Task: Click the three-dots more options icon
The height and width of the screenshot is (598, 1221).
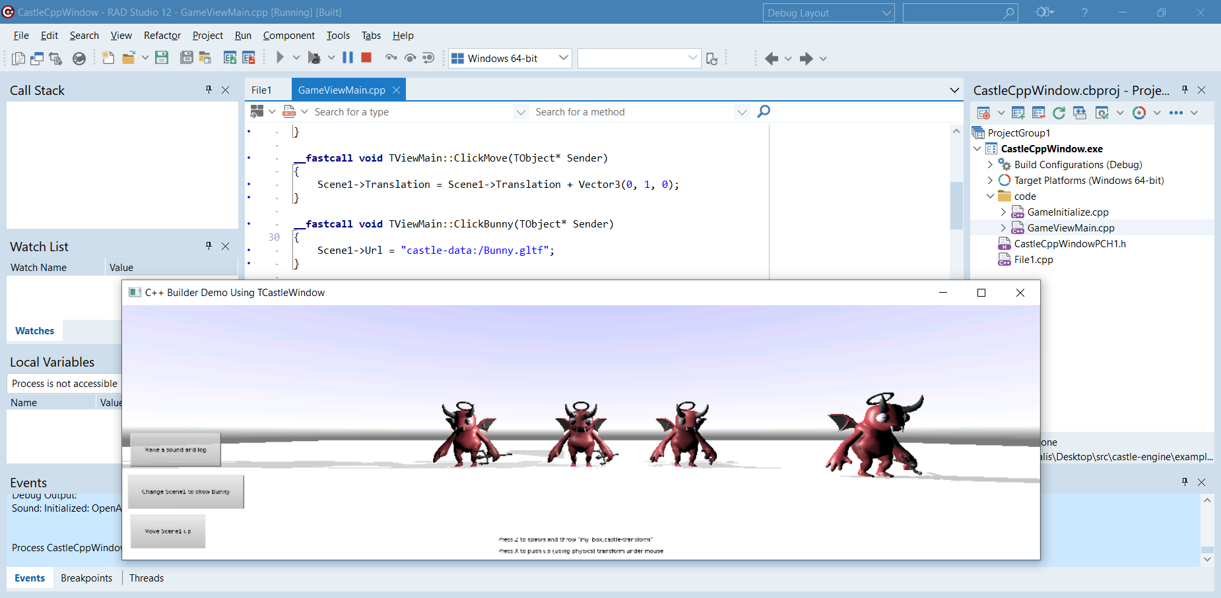Action: coord(1176,113)
